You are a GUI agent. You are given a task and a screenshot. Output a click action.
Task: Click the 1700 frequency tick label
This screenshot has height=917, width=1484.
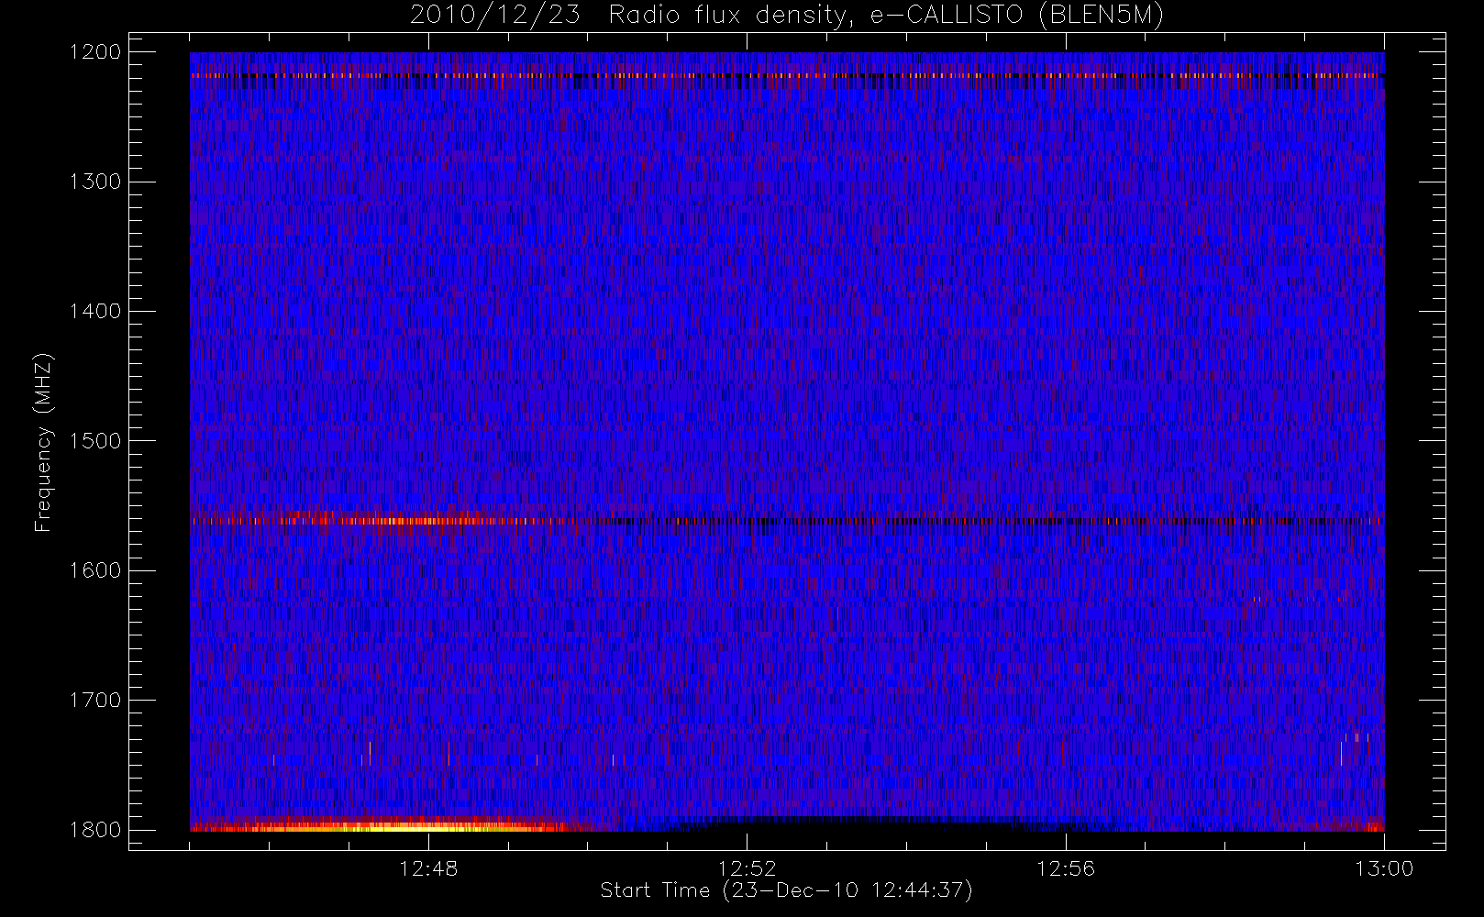95,701
